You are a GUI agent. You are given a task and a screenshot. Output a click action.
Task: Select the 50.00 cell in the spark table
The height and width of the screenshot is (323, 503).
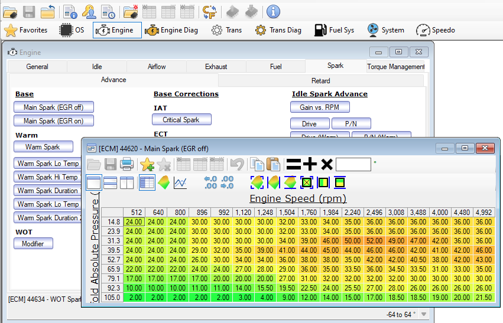[352, 241]
